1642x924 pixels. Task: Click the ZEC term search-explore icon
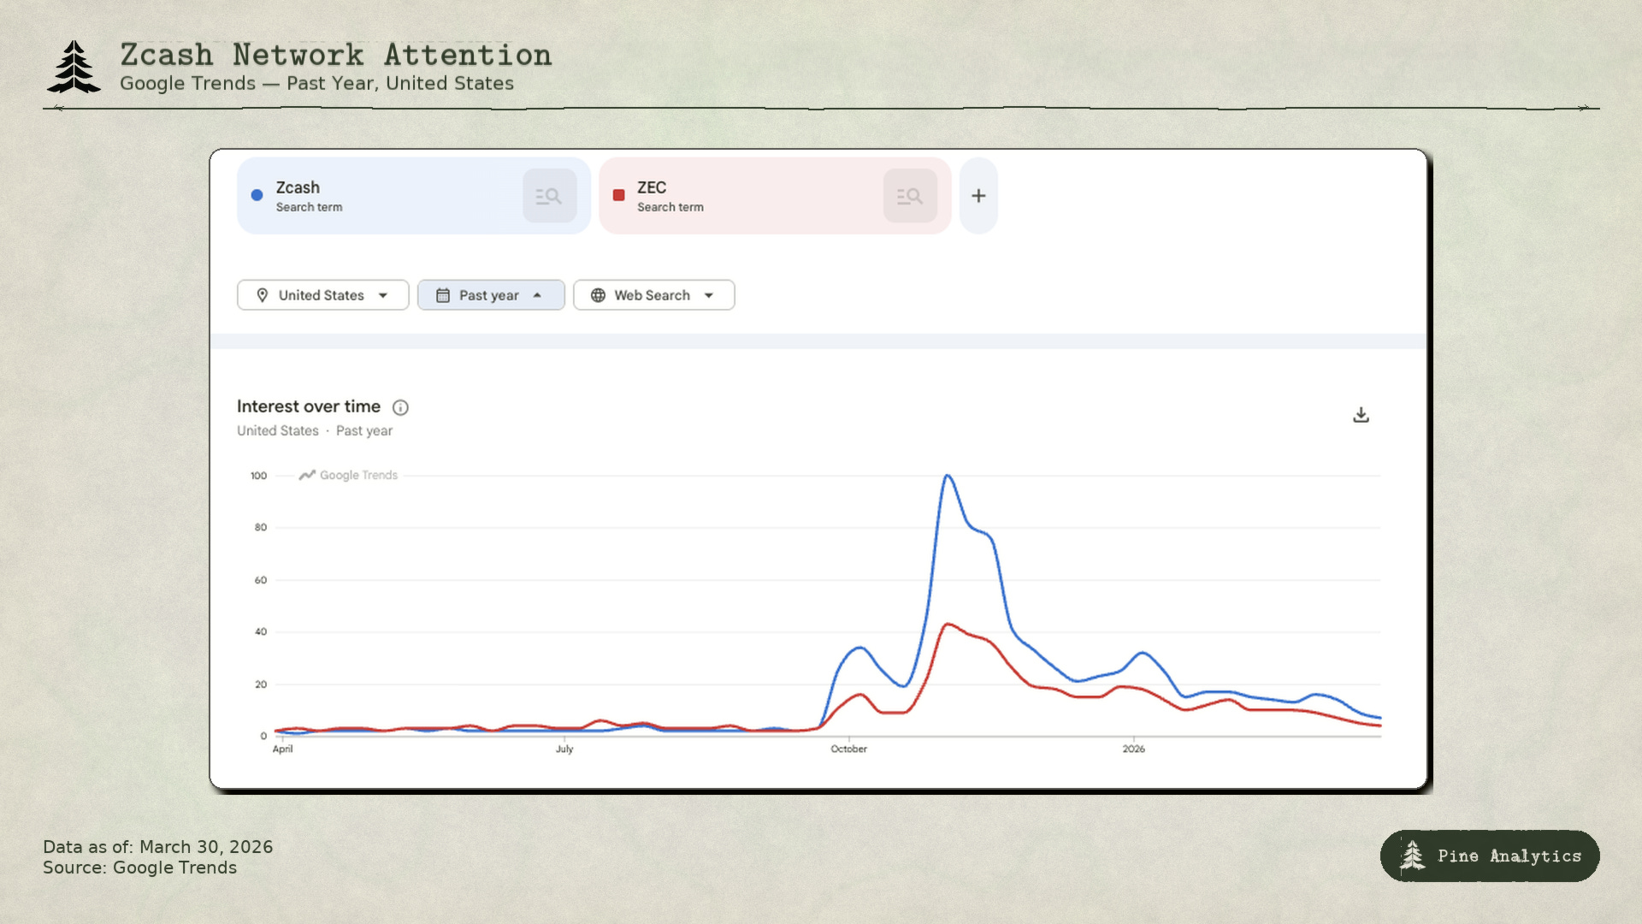[x=910, y=196]
